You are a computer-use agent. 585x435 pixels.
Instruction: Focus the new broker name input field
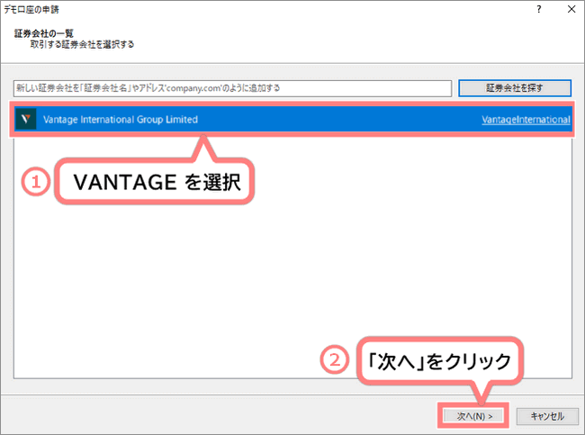232,88
